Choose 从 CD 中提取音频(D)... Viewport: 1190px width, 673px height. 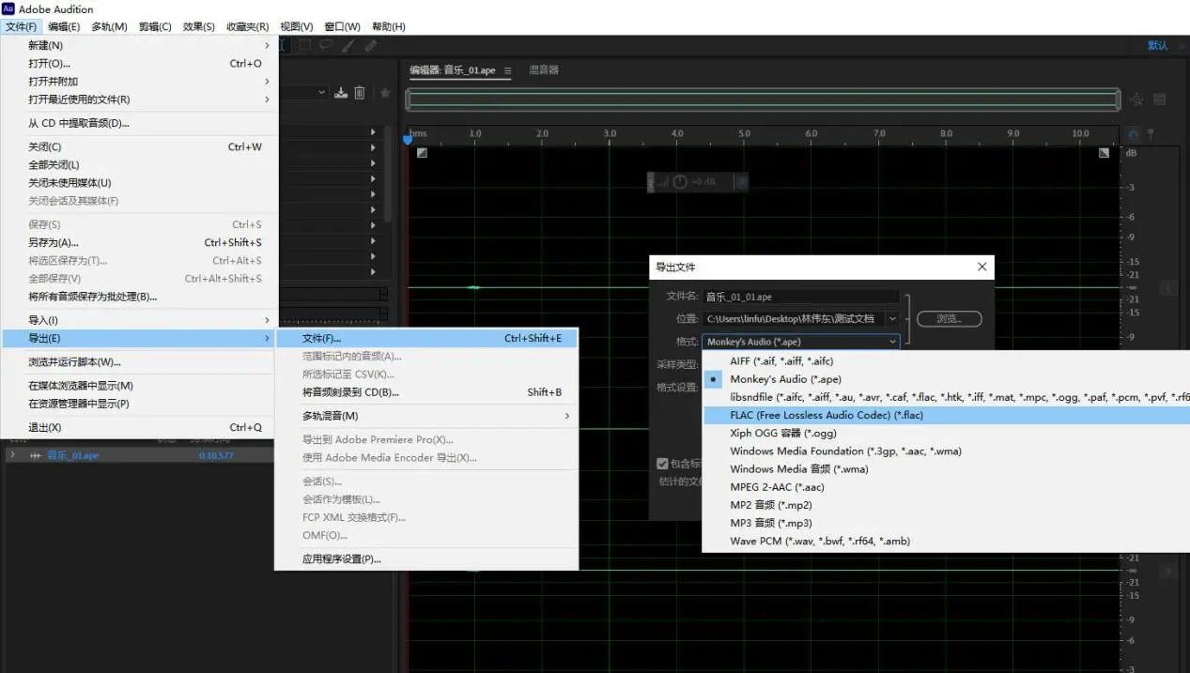[139, 123]
